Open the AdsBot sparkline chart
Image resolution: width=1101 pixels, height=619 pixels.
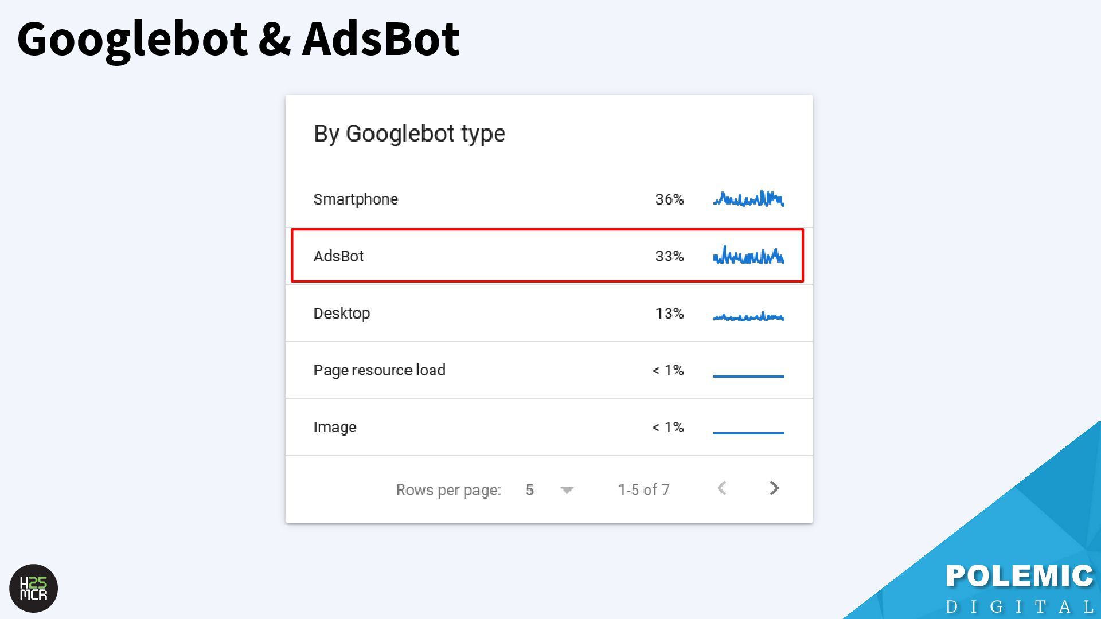pyautogui.click(x=748, y=256)
